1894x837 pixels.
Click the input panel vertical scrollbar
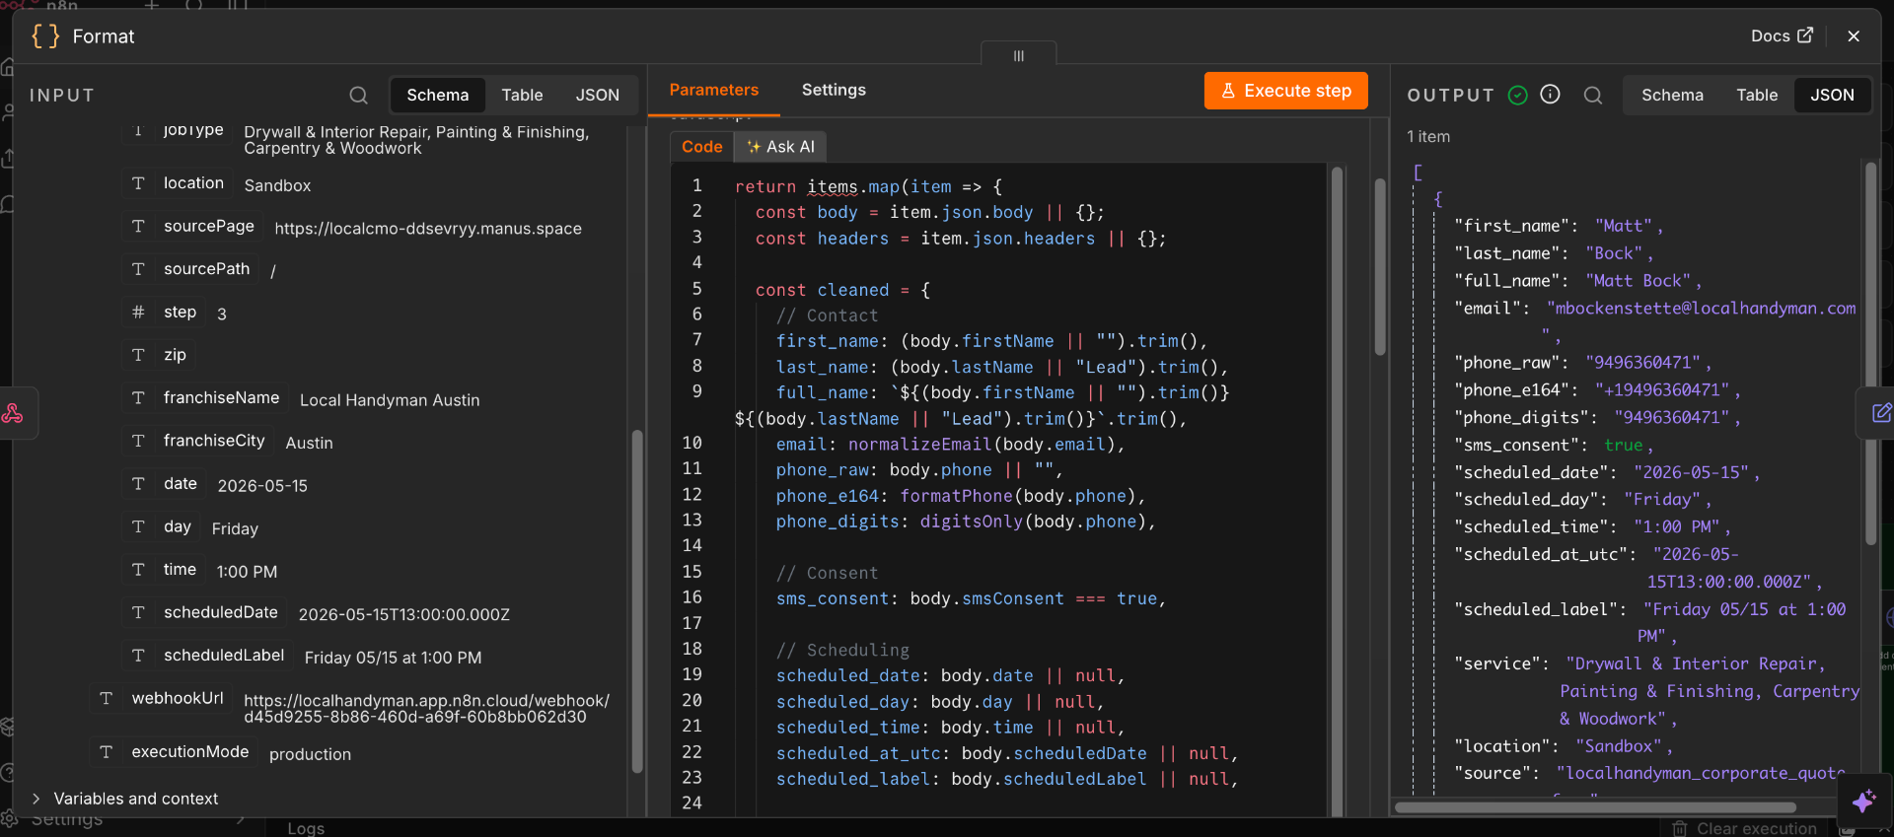click(637, 601)
